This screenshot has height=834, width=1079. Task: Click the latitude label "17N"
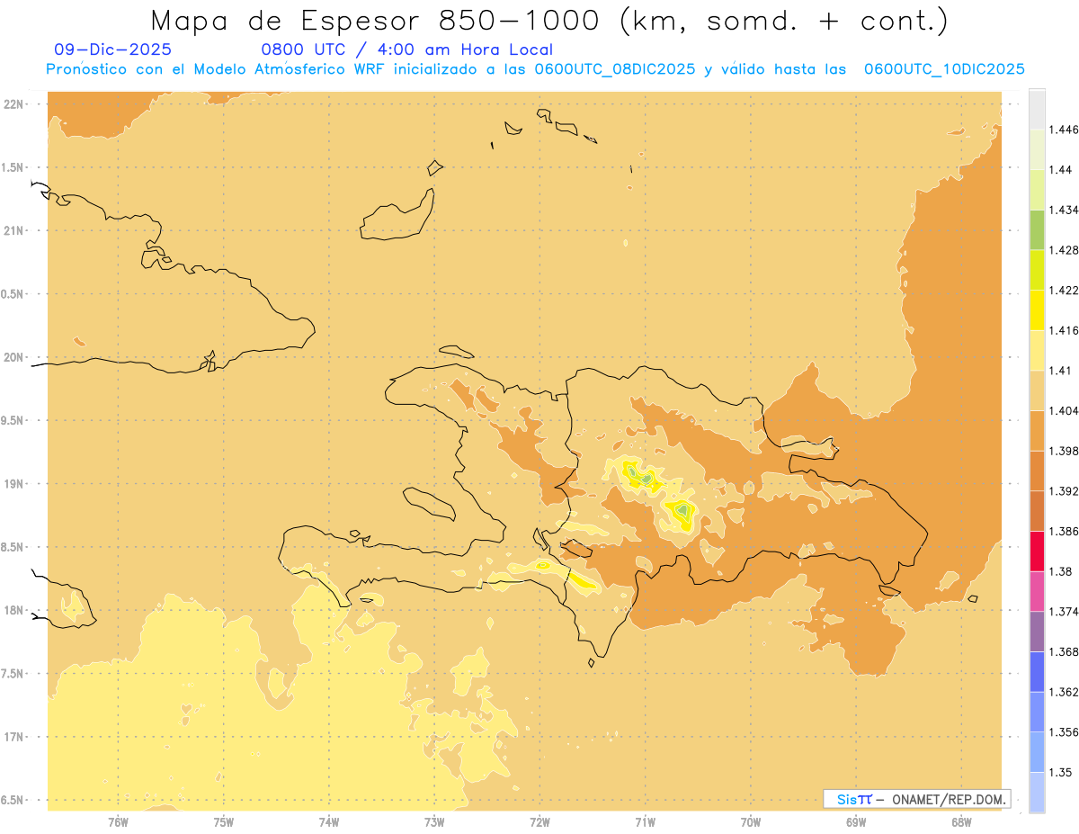pos(14,737)
